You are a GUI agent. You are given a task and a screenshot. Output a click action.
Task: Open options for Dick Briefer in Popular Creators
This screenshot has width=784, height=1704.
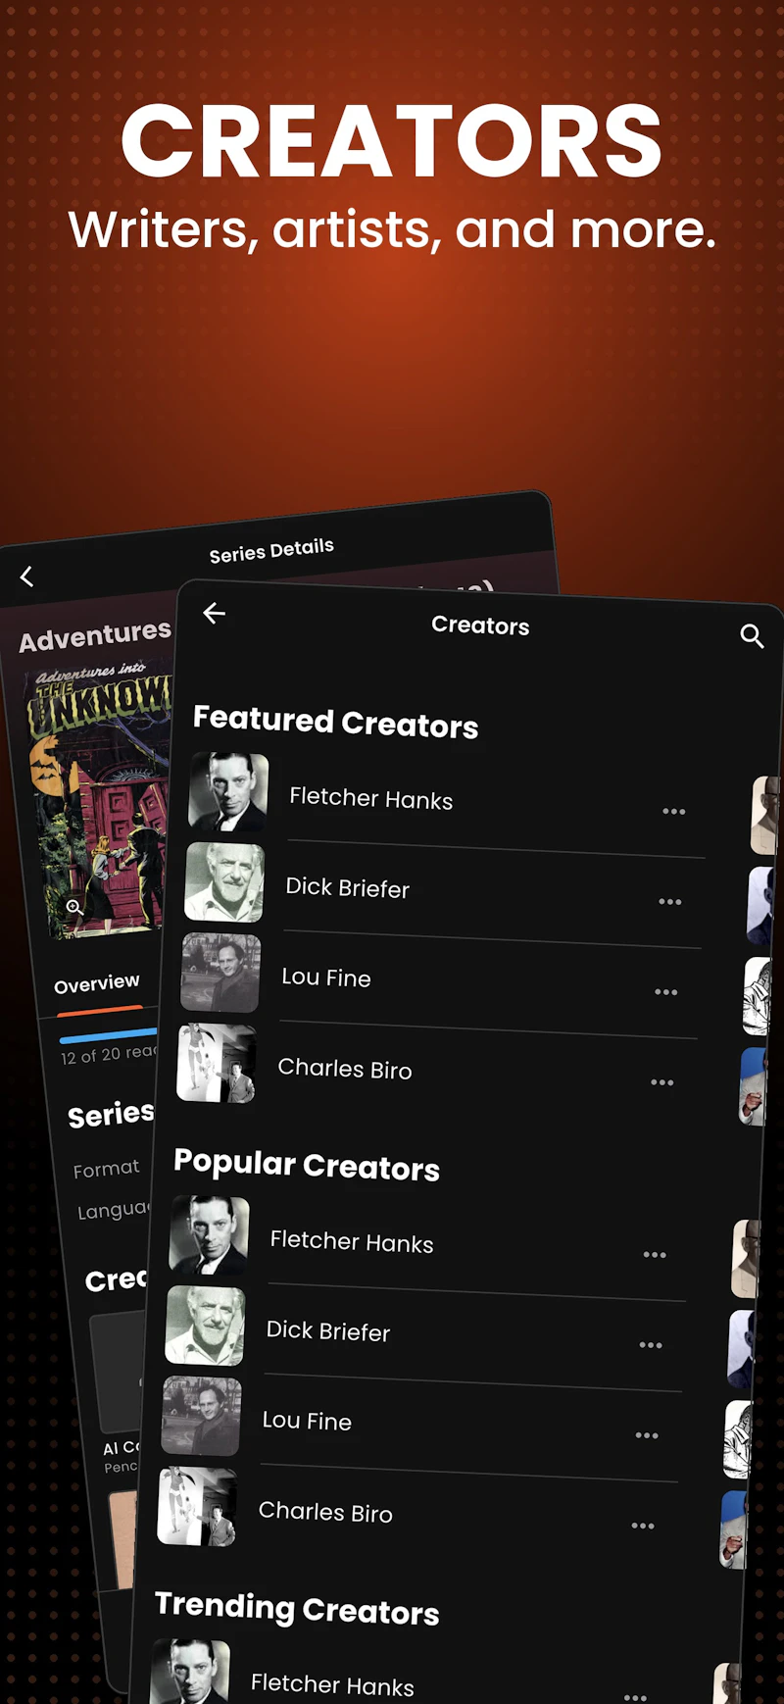click(x=650, y=1345)
